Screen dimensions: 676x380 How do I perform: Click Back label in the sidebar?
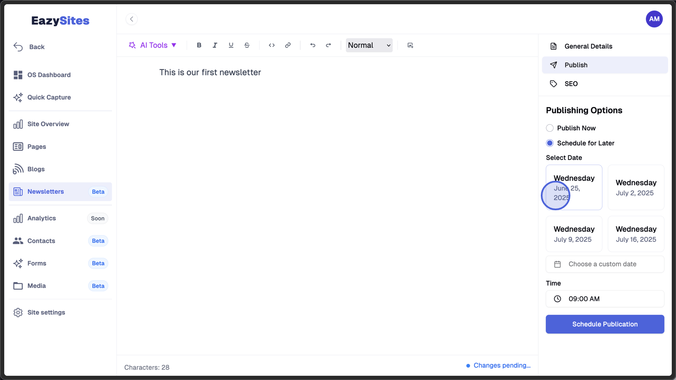point(37,47)
